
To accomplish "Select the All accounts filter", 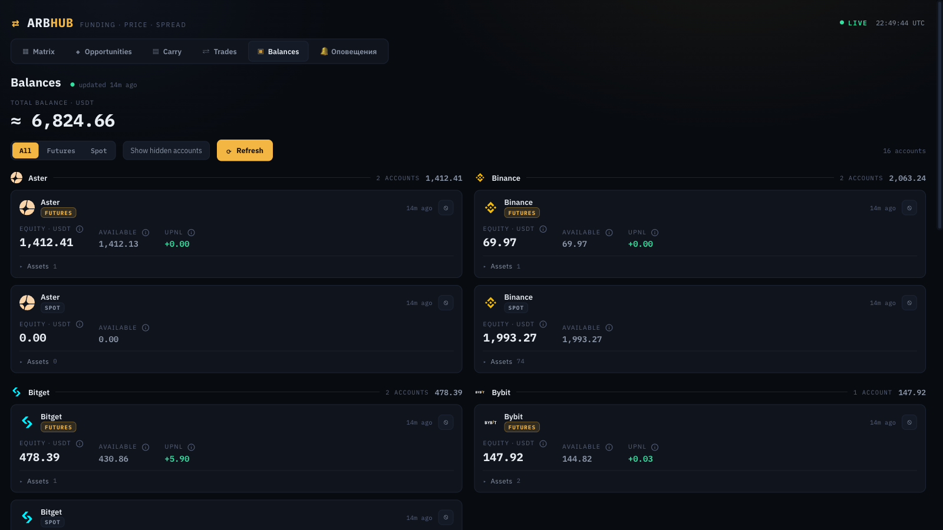I will coord(25,151).
